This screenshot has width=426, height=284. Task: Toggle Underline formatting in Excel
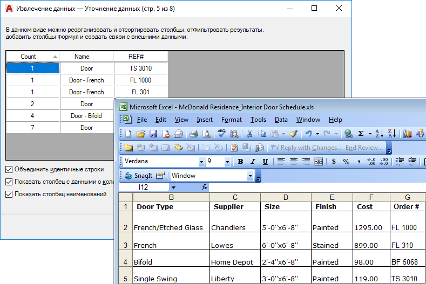tap(265, 162)
